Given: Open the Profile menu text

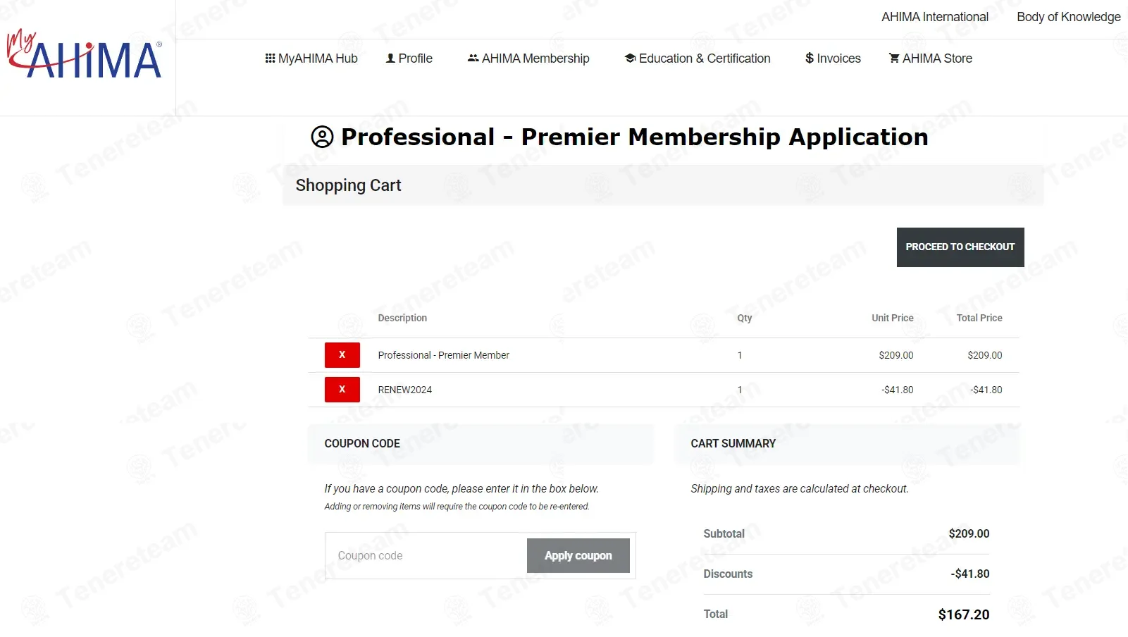Looking at the screenshot, I should (x=416, y=58).
